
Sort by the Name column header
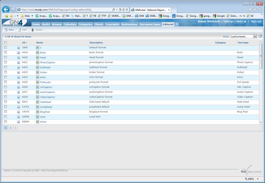[40, 43]
